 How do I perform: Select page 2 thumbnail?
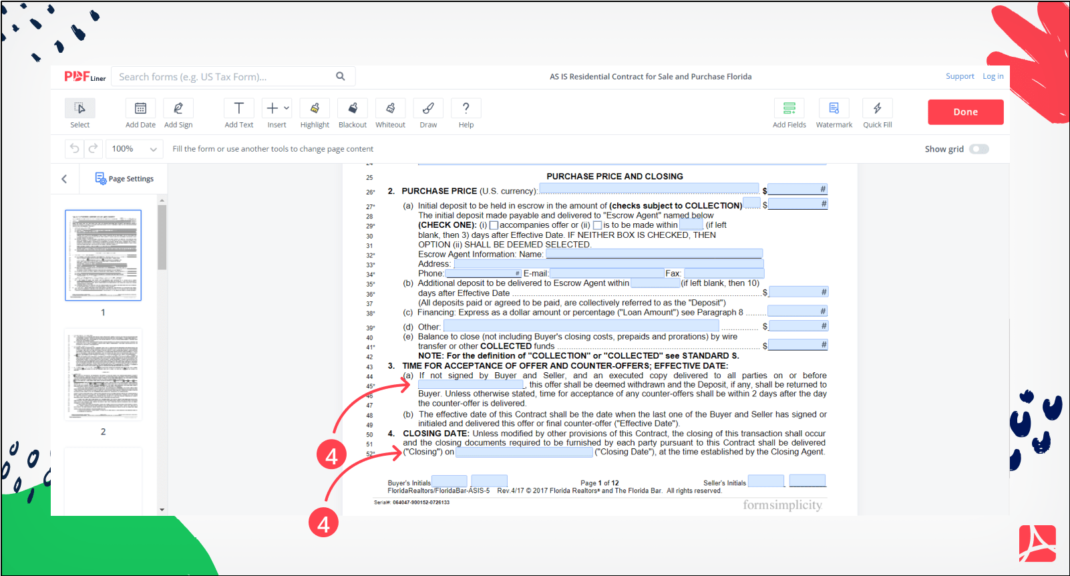tap(103, 375)
